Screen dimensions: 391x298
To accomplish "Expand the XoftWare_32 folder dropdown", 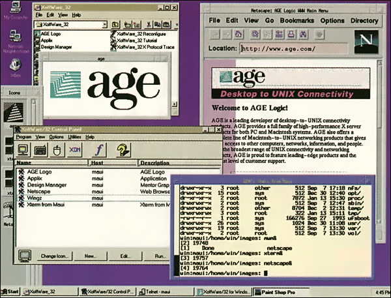I will click(104, 25).
